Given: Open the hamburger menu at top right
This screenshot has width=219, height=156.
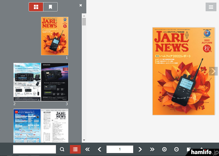Looking at the screenshot, I should [x=211, y=7].
